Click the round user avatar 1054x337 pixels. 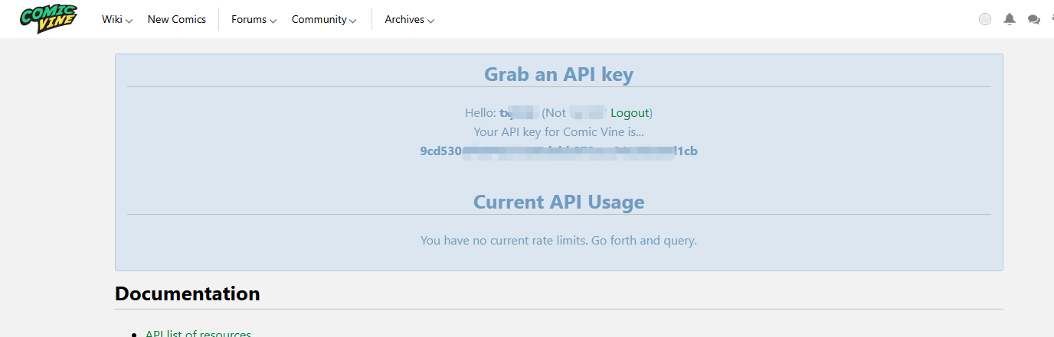(x=985, y=19)
